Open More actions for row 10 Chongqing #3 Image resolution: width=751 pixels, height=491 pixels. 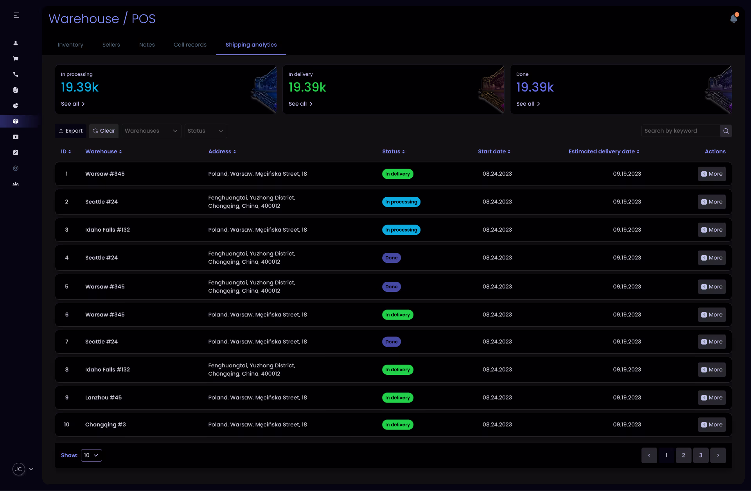click(712, 424)
